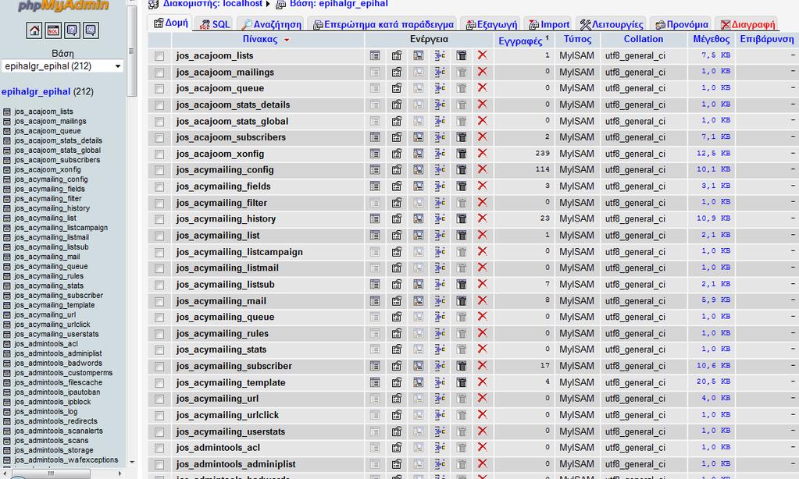Click the Collation column header
Viewport: 799px width, 479px height.
pos(643,39)
